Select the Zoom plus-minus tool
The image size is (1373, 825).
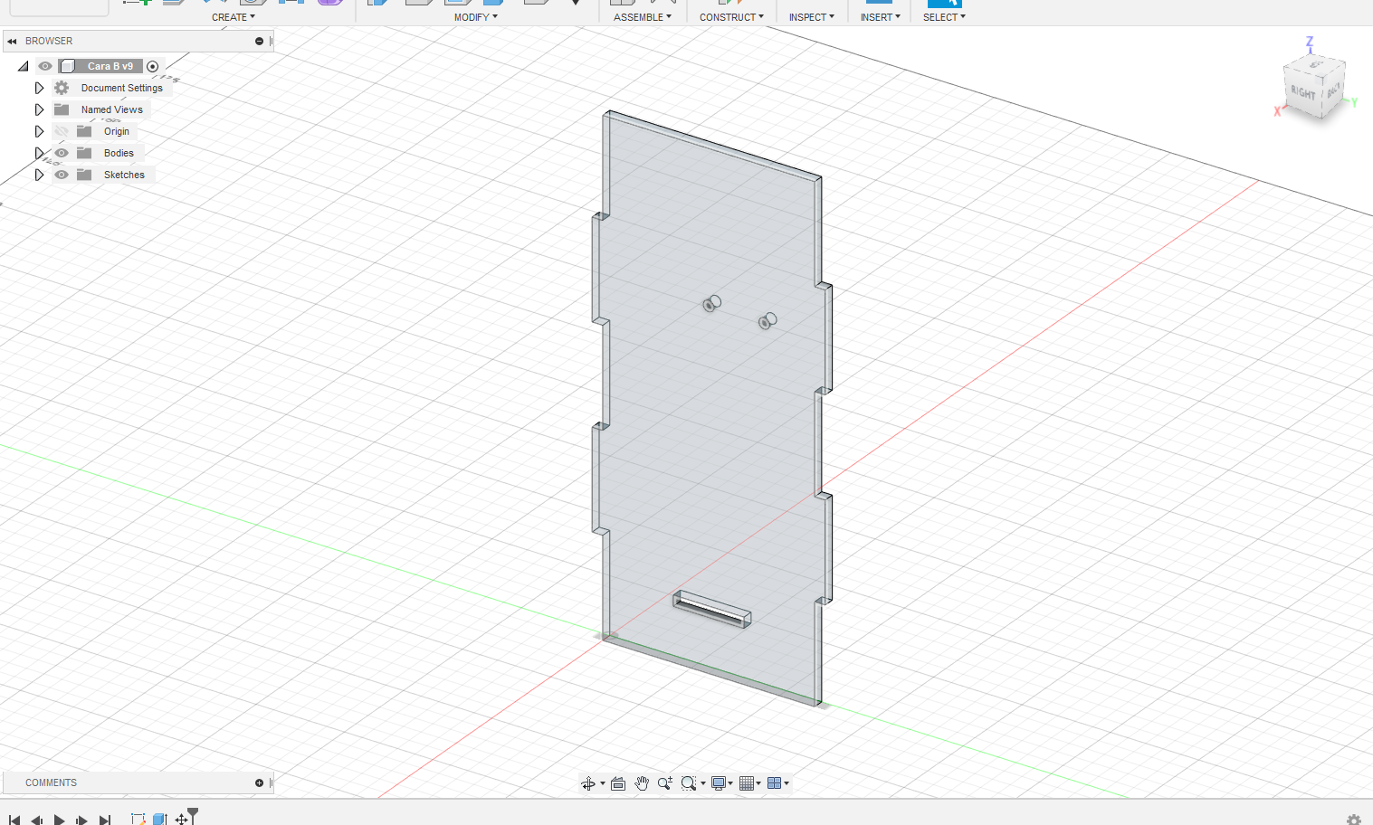(x=665, y=783)
